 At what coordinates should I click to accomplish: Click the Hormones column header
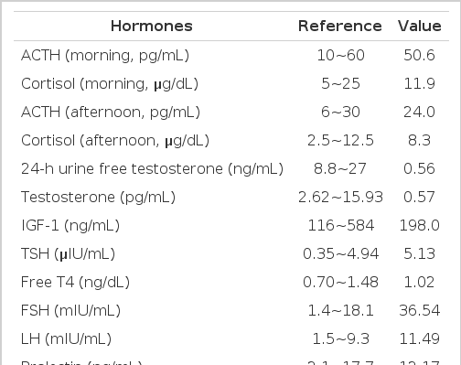point(152,26)
